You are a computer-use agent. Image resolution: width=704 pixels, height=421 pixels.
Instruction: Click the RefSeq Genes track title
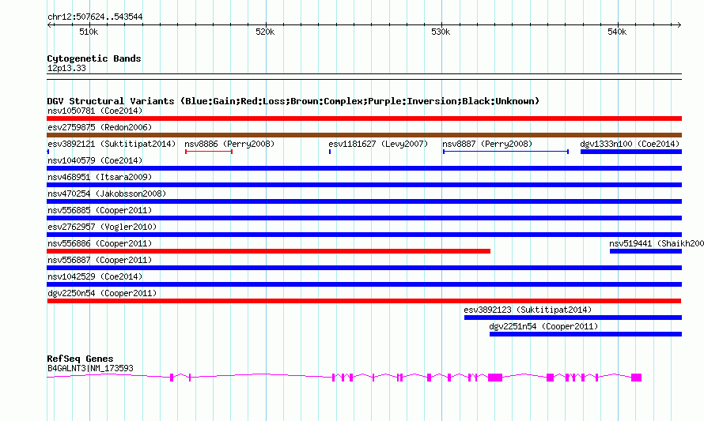(80, 359)
